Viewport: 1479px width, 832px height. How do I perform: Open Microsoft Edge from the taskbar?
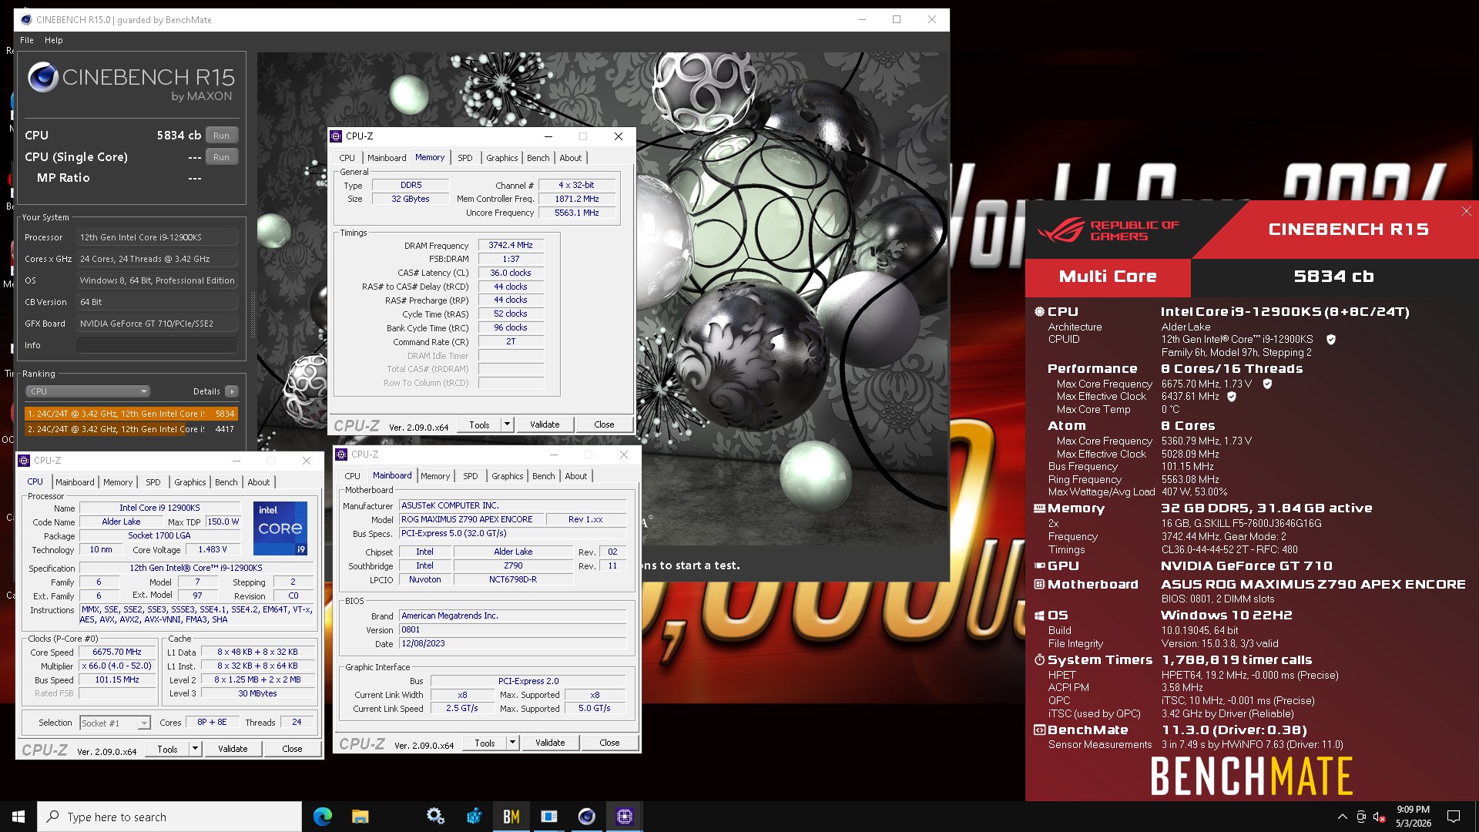click(x=322, y=817)
